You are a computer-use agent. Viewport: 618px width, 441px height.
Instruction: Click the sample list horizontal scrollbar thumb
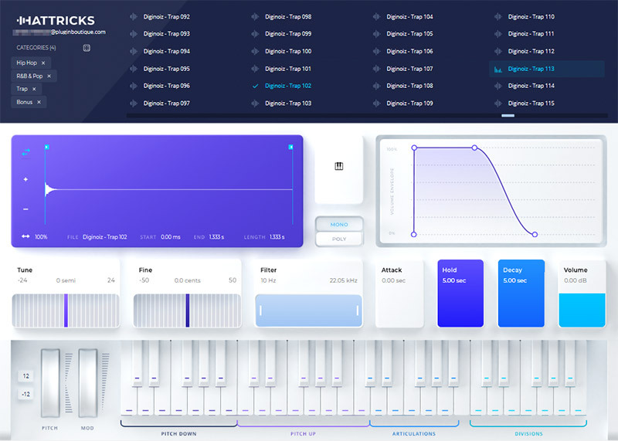[x=508, y=115]
